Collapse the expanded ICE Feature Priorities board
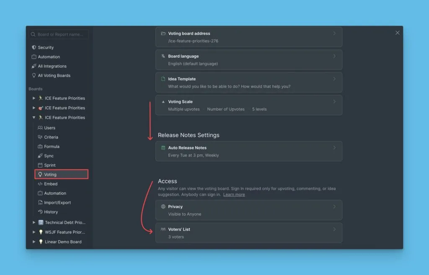This screenshot has width=429, height=275. 34,118
